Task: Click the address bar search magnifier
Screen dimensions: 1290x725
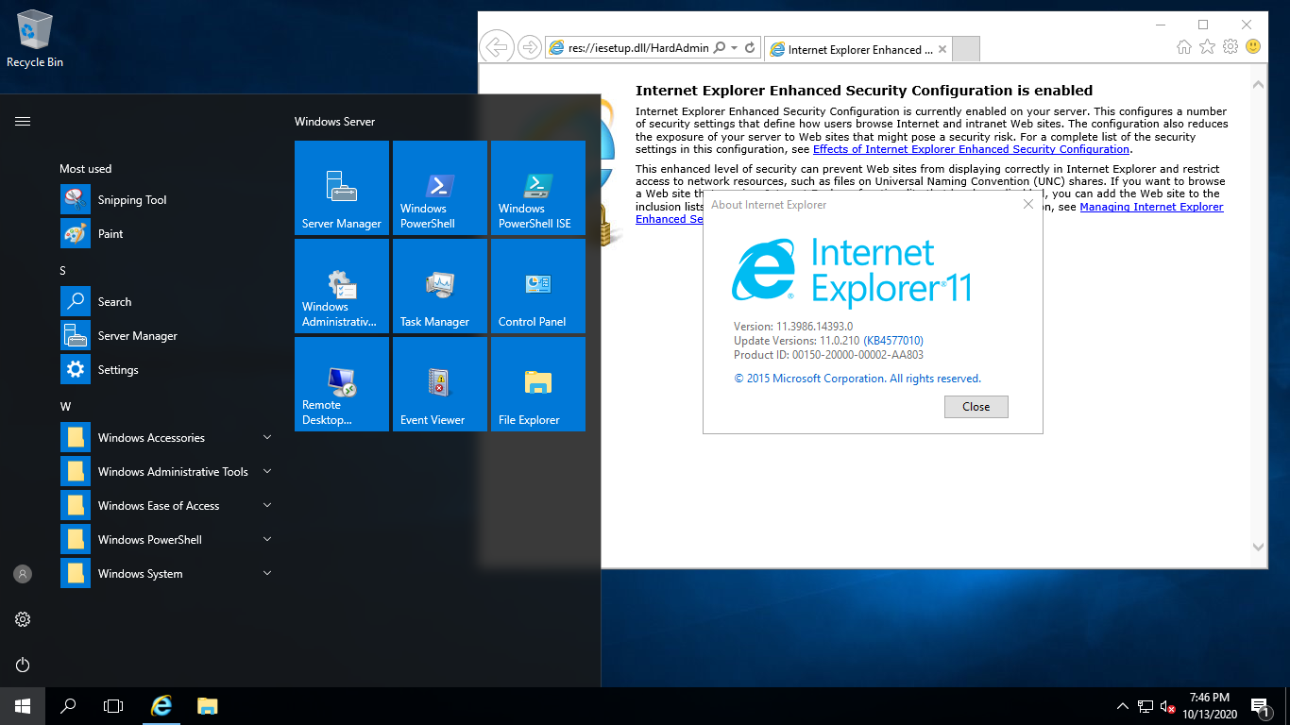Action: [x=720, y=47]
